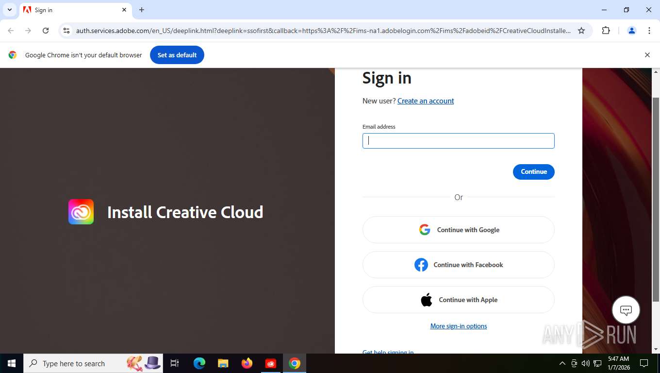Click the Install Creative Cloud text
This screenshot has width=660, height=373.
pyautogui.click(x=185, y=212)
